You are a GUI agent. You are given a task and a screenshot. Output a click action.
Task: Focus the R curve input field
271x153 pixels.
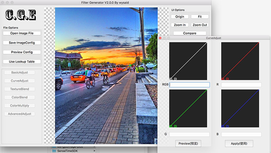[241, 84]
